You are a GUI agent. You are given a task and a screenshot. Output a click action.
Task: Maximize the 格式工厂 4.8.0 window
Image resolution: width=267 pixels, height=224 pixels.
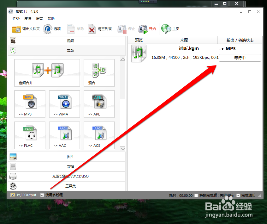[x=250, y=12]
